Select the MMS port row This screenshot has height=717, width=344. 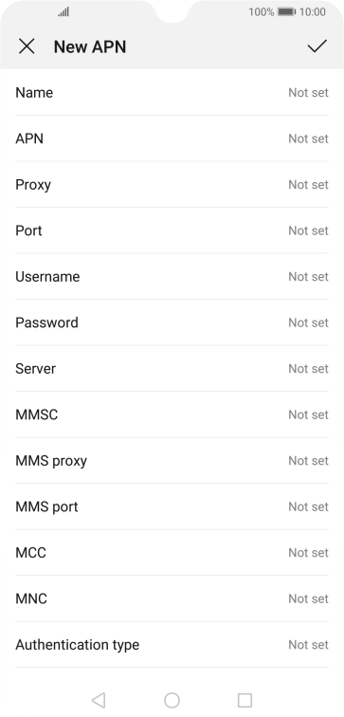click(x=172, y=506)
